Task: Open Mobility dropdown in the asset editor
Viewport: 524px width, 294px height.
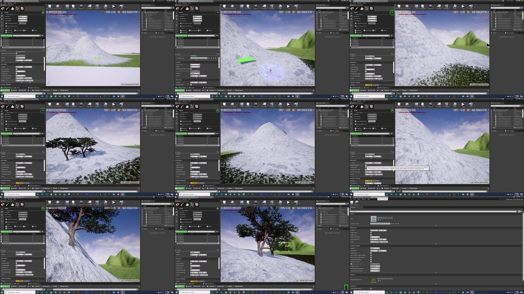Action: click(x=375, y=248)
